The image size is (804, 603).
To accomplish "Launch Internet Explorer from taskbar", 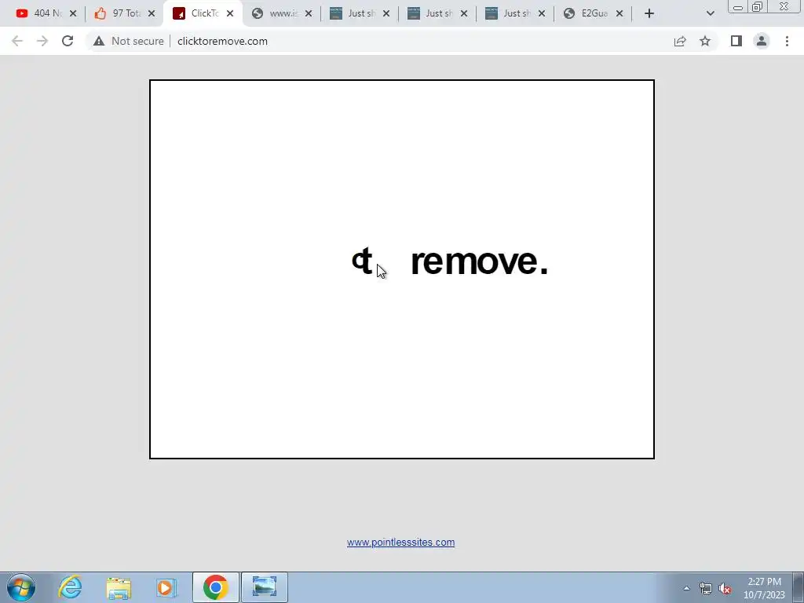I will [70, 587].
